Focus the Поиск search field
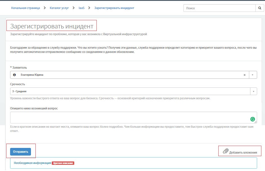The width and height of the screenshot is (265, 171). pyautogui.click(x=219, y=8)
